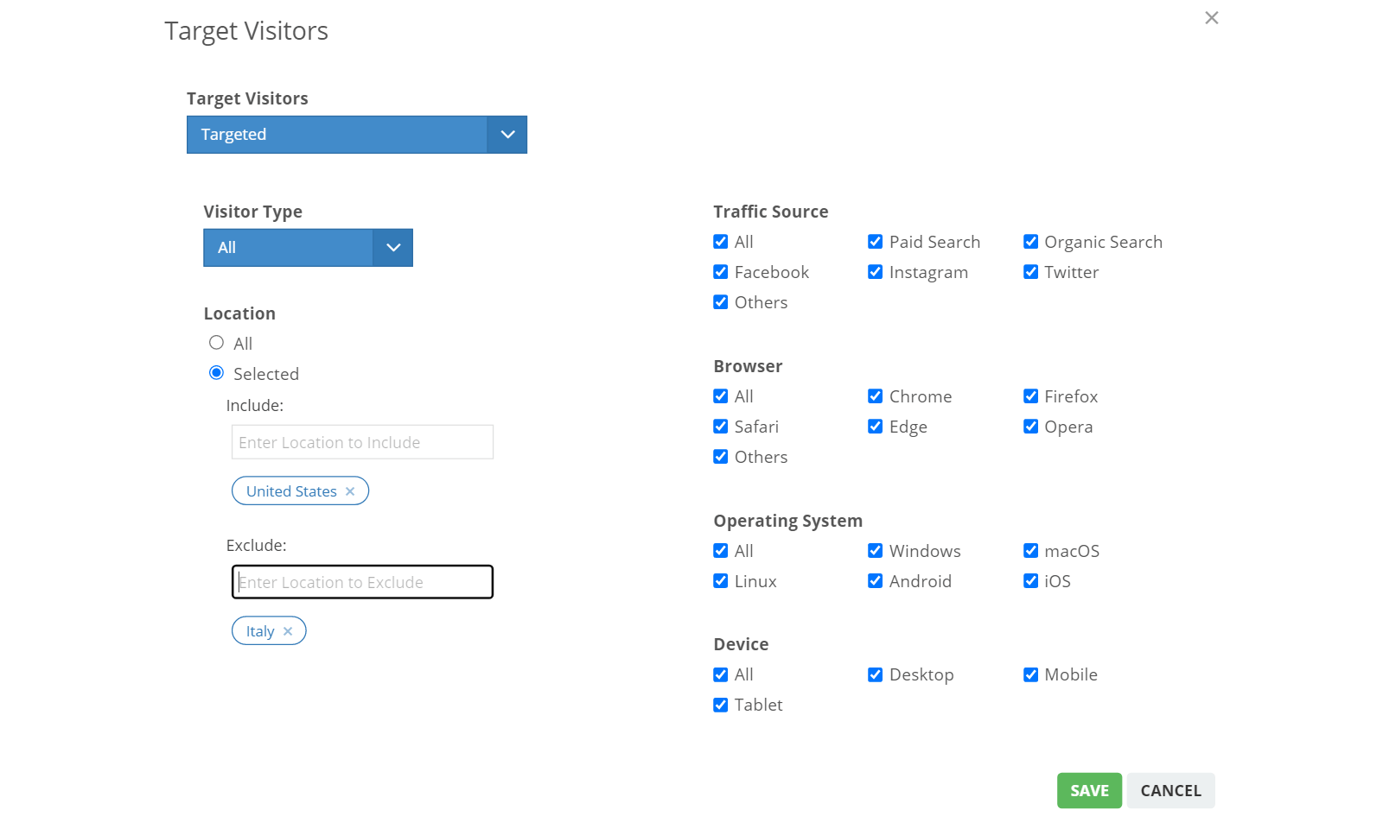Uncheck Opera browser
Screen dimensions: 1383x829
point(1030,427)
